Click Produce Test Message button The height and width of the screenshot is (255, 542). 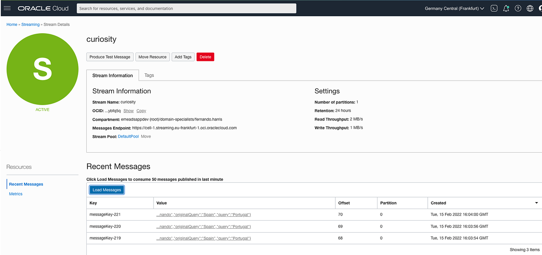[x=110, y=57]
